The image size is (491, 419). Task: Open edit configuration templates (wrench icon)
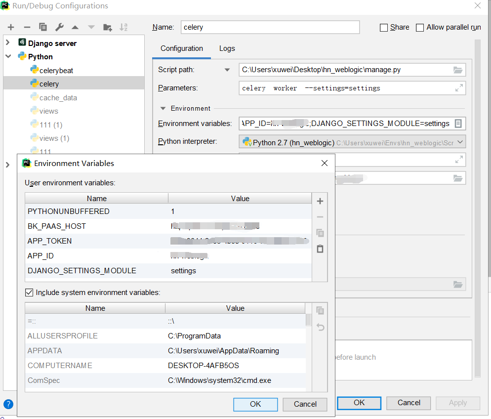coord(59,27)
